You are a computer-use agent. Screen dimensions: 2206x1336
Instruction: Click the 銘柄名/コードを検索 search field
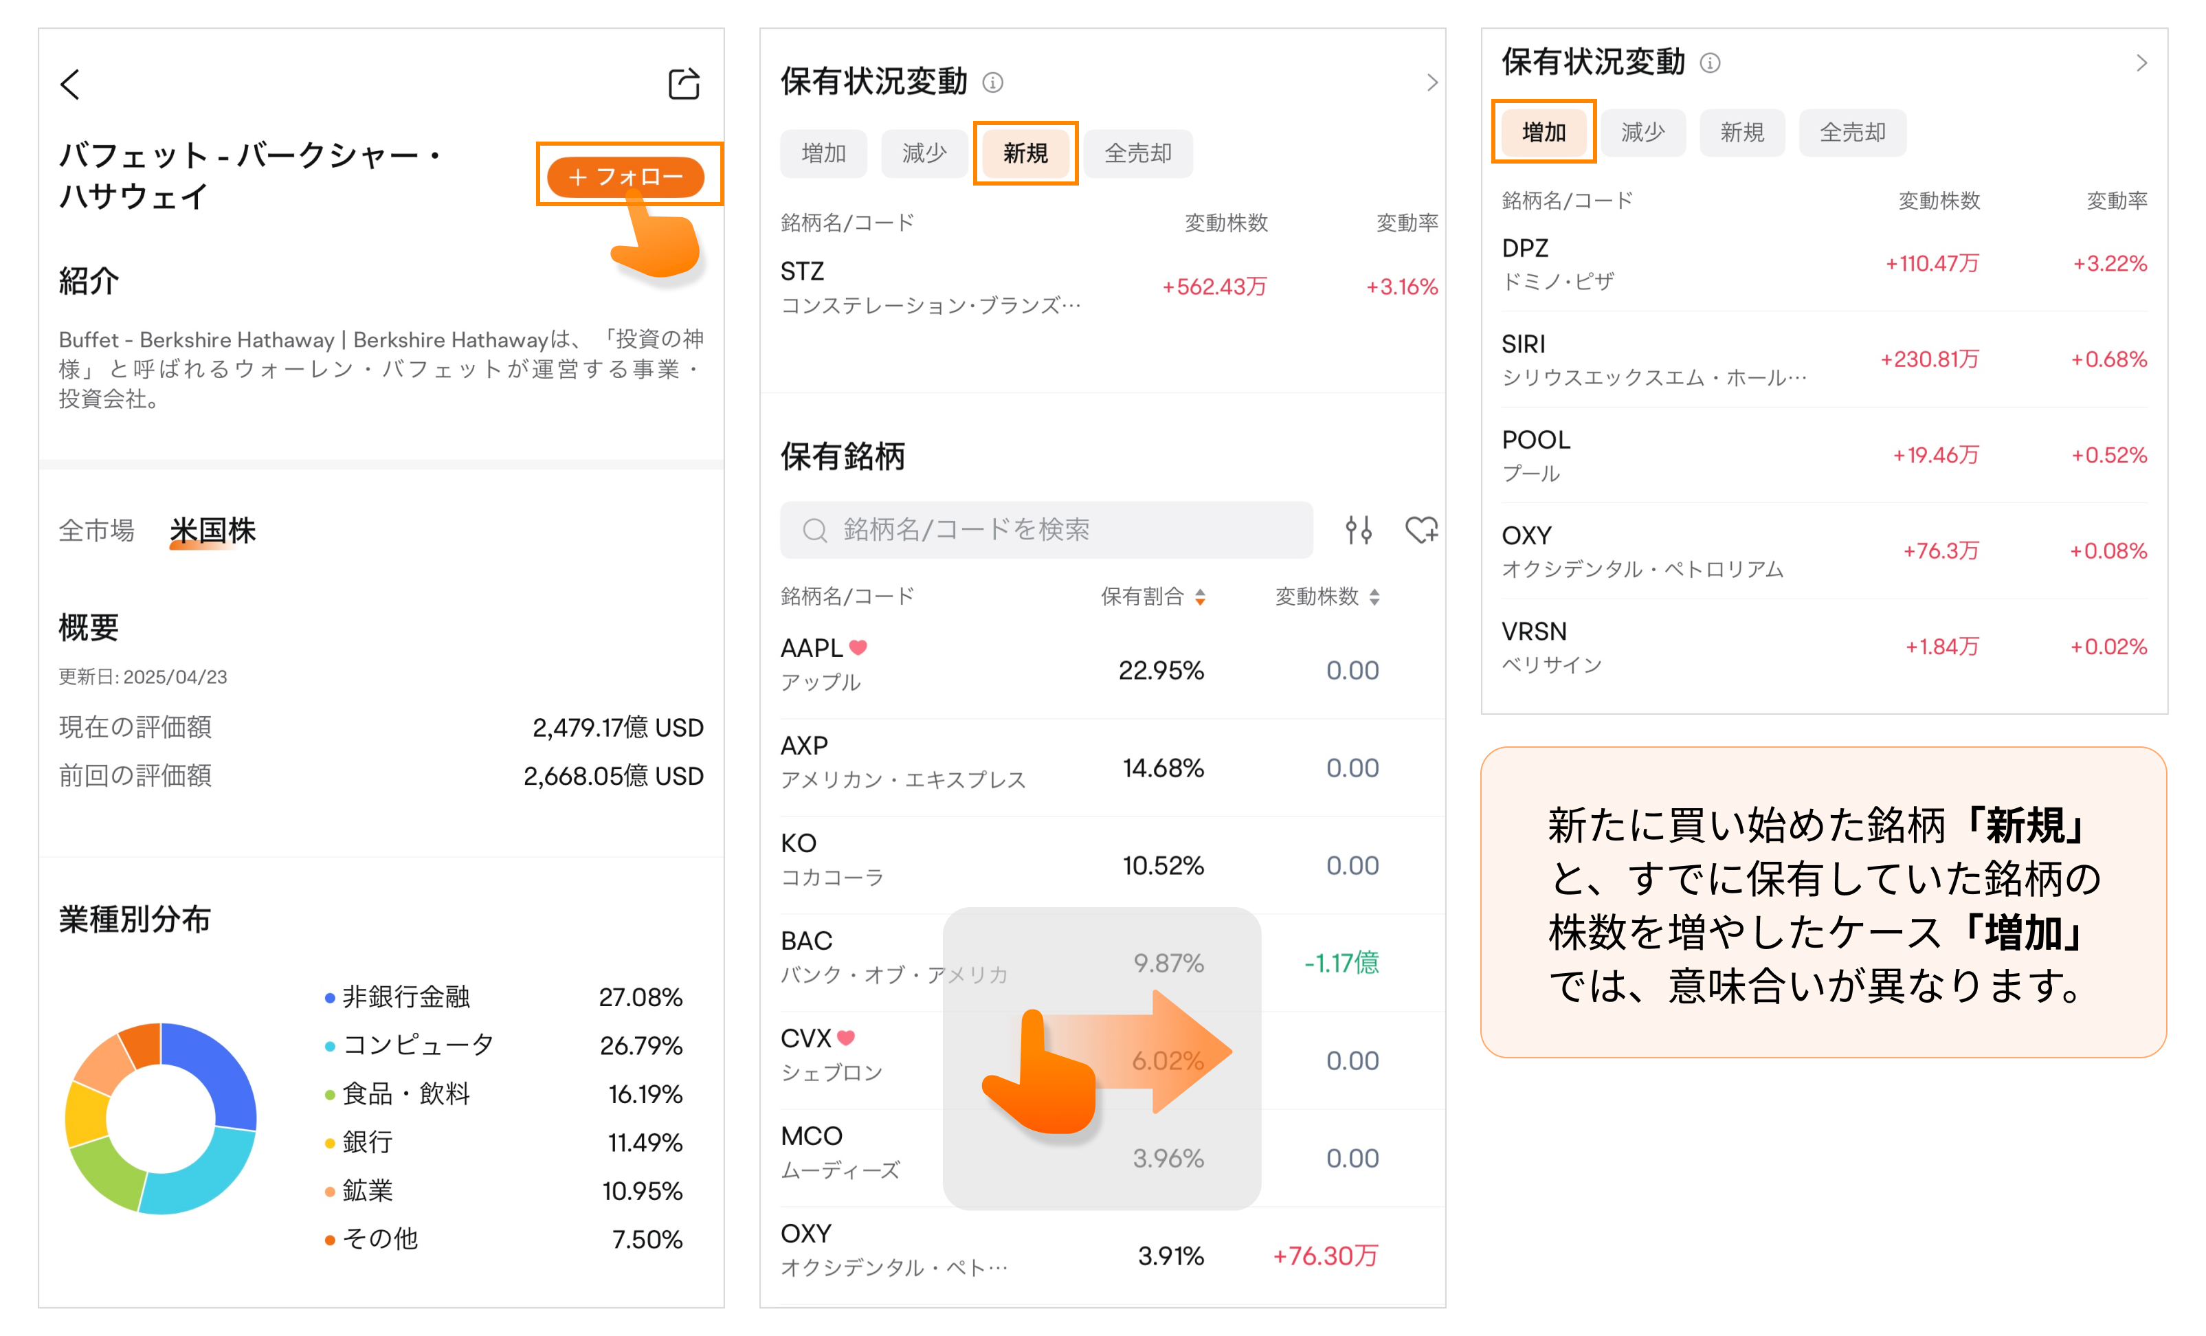click(1046, 530)
